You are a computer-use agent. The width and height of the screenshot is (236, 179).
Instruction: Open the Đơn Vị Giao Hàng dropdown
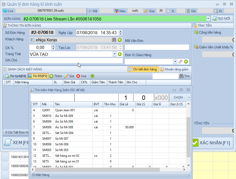pyautogui.click(x=175, y=62)
